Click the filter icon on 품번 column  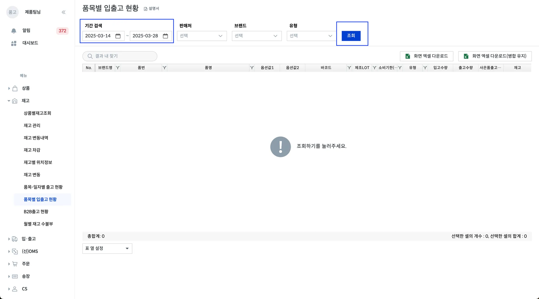[164, 68]
